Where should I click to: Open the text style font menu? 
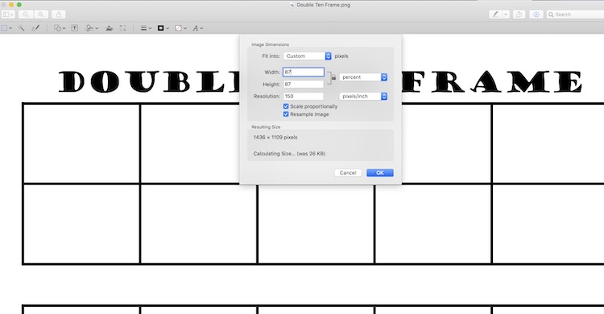[x=197, y=28]
